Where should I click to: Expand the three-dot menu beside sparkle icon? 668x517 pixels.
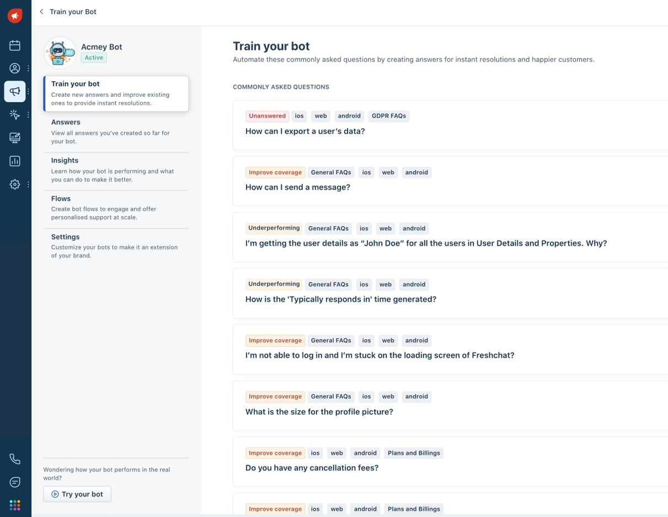click(28, 115)
